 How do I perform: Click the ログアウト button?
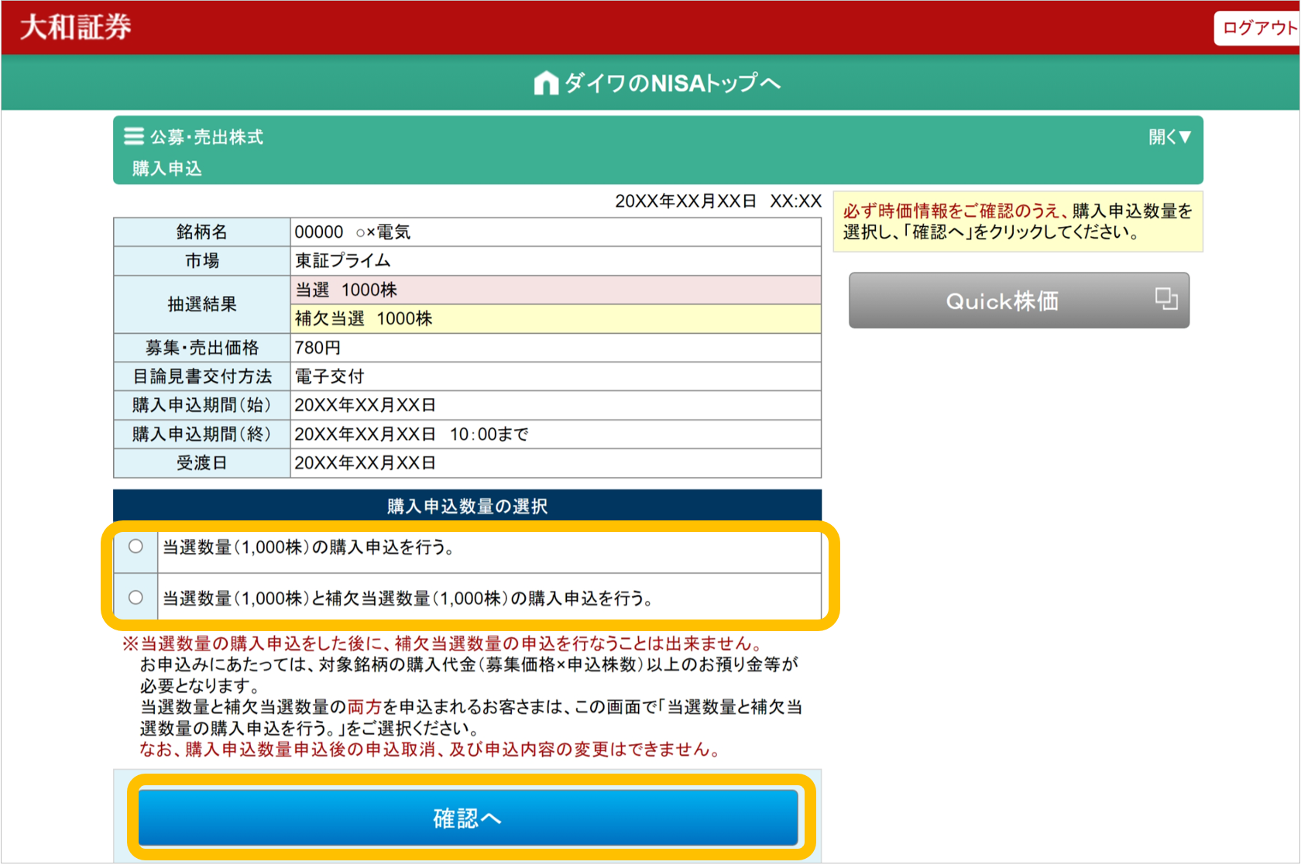click(x=1258, y=29)
